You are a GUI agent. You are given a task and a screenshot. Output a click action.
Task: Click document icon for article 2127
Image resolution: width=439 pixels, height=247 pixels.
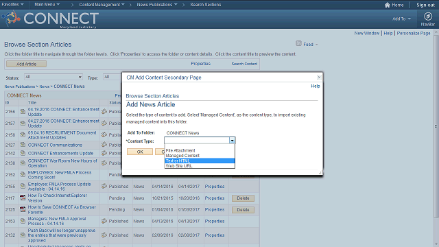[23, 145]
